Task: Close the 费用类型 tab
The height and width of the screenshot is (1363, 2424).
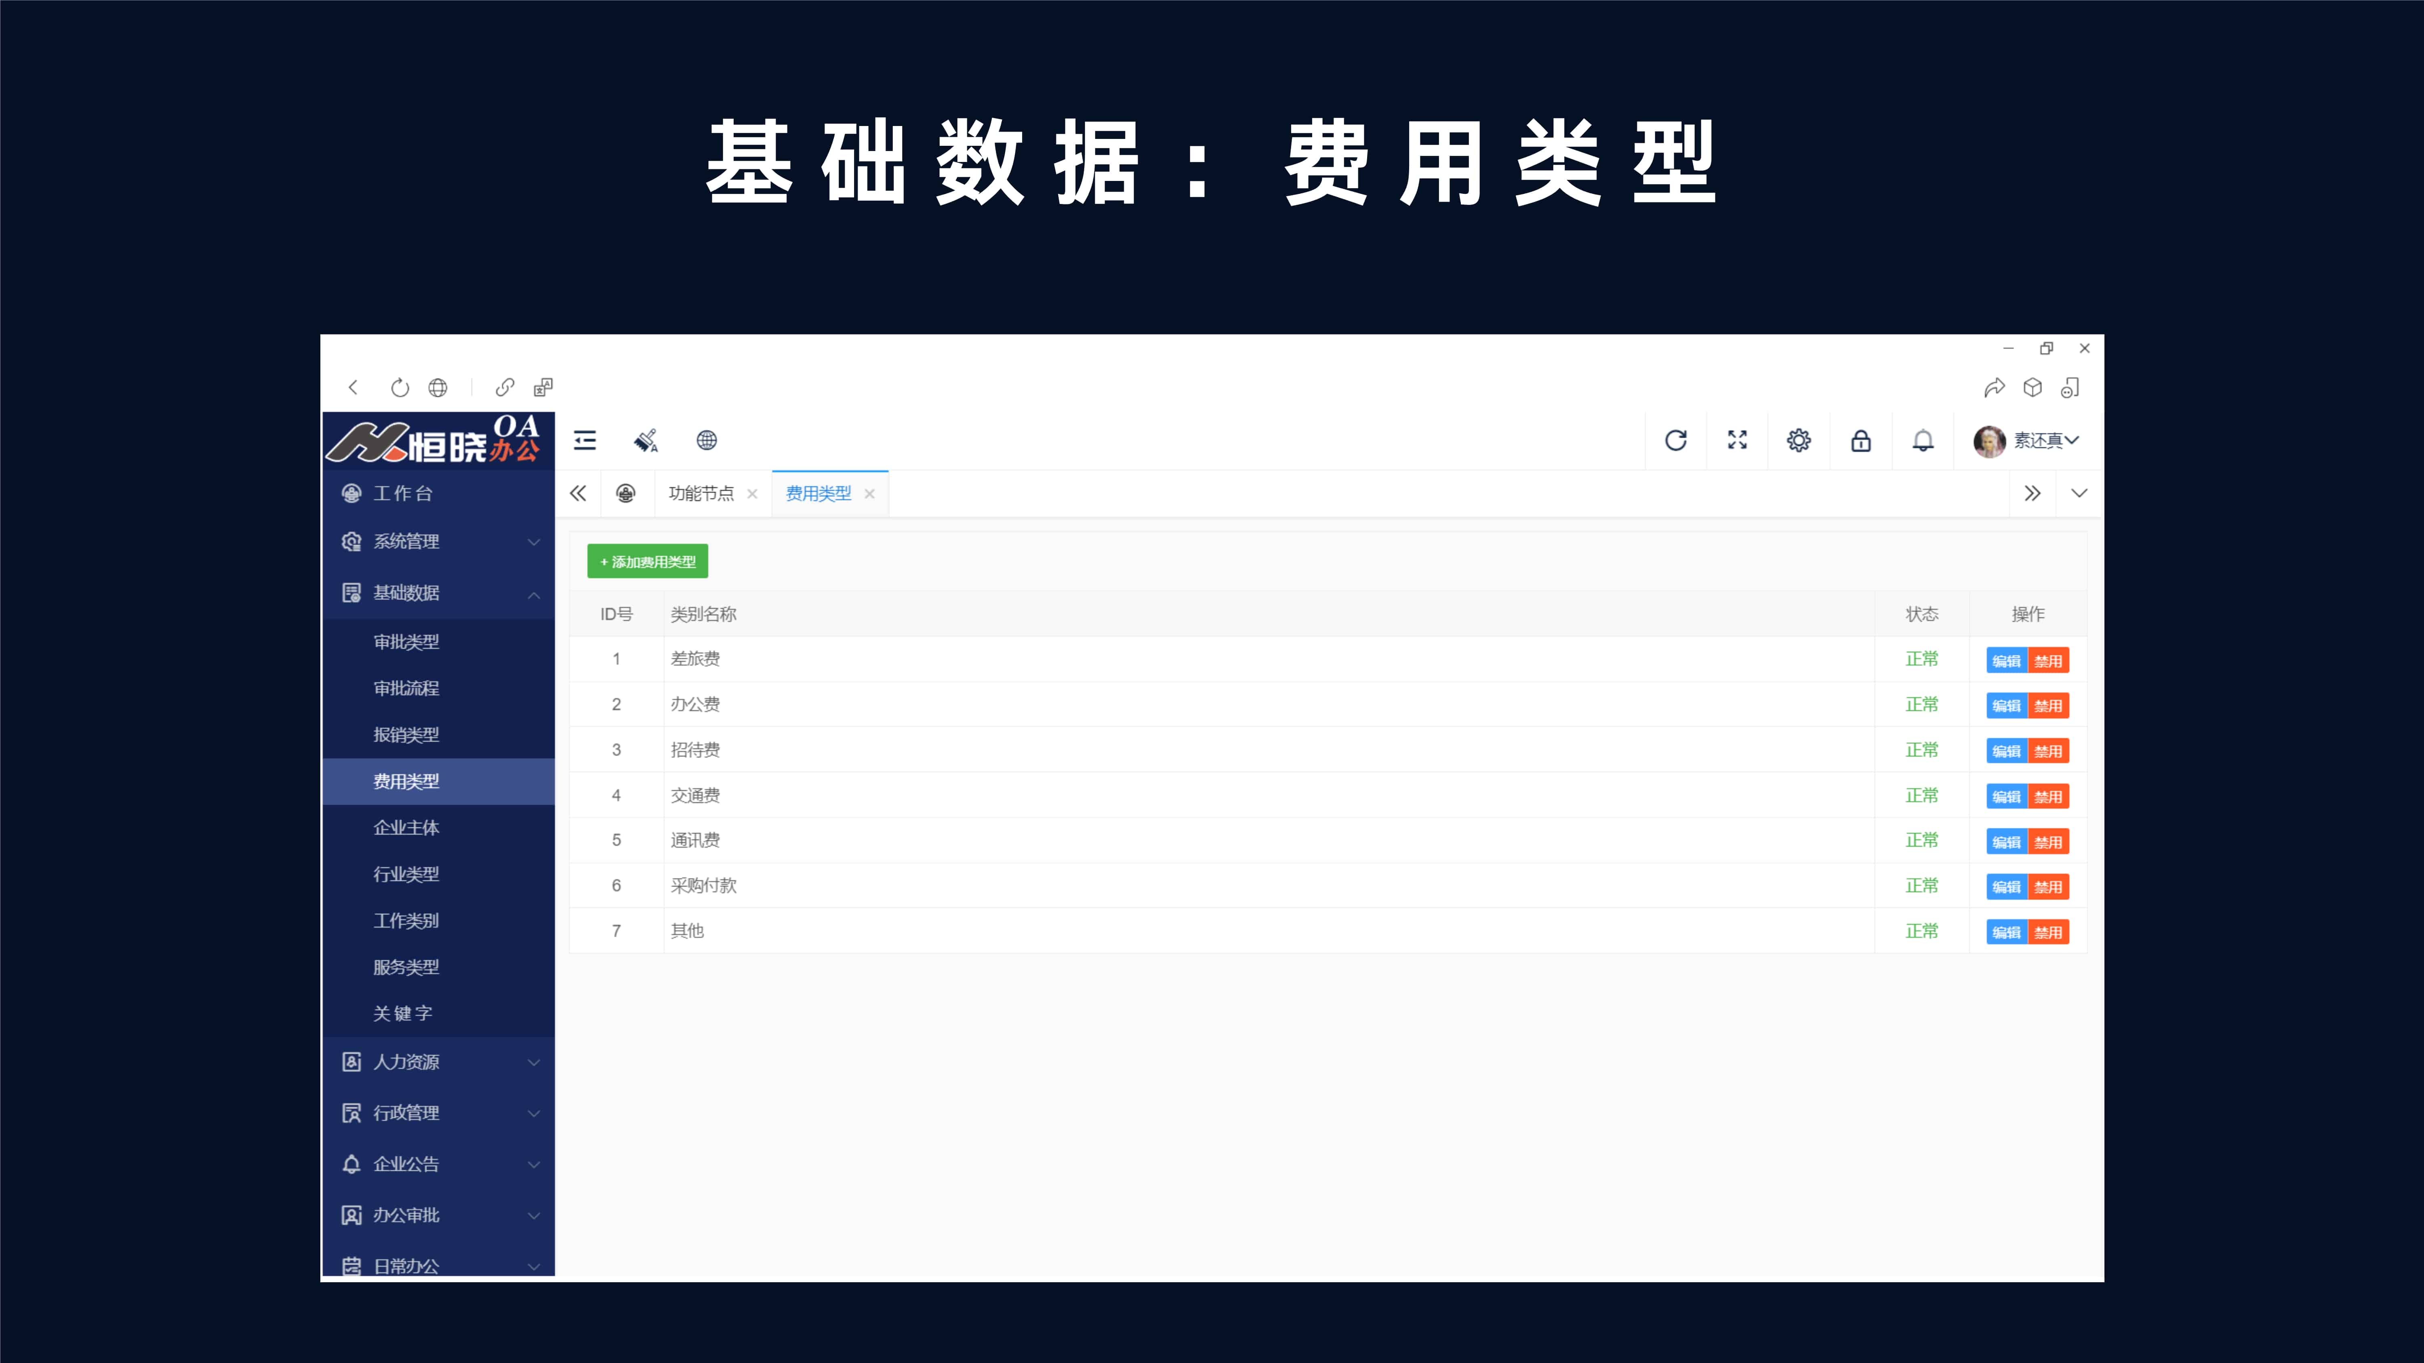Action: (x=869, y=494)
